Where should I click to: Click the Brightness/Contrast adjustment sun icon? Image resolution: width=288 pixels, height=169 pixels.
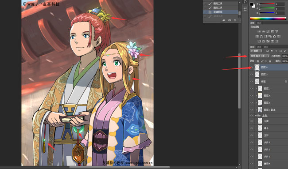coord(259,31)
